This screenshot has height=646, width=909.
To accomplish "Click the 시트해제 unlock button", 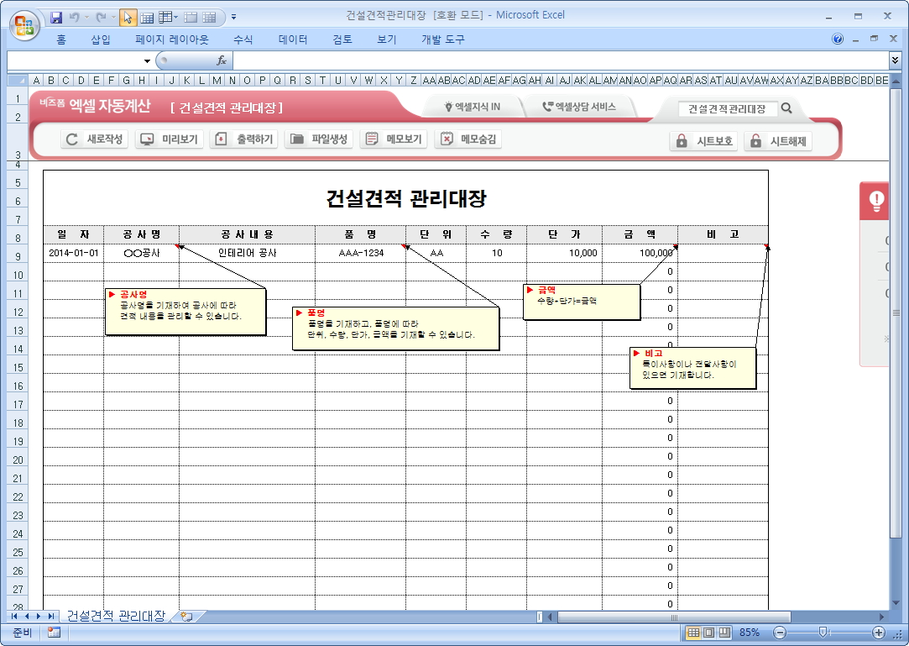I will [x=778, y=141].
